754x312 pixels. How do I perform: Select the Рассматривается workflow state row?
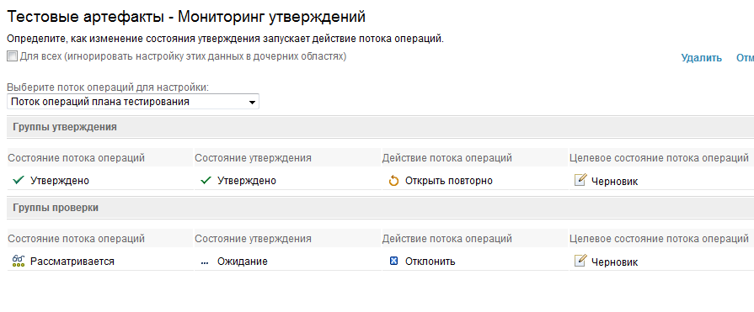[x=100, y=262]
